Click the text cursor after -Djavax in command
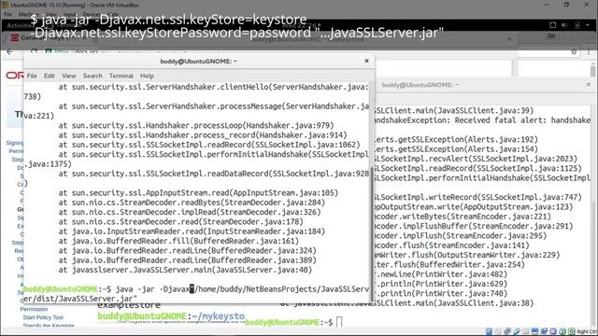Image resolution: width=598 pixels, height=336 pixels. [x=192, y=289]
